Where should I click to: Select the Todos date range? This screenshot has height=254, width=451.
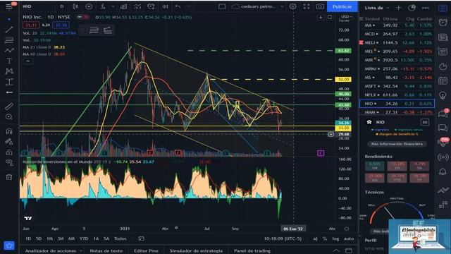pyautogui.click(x=120, y=238)
